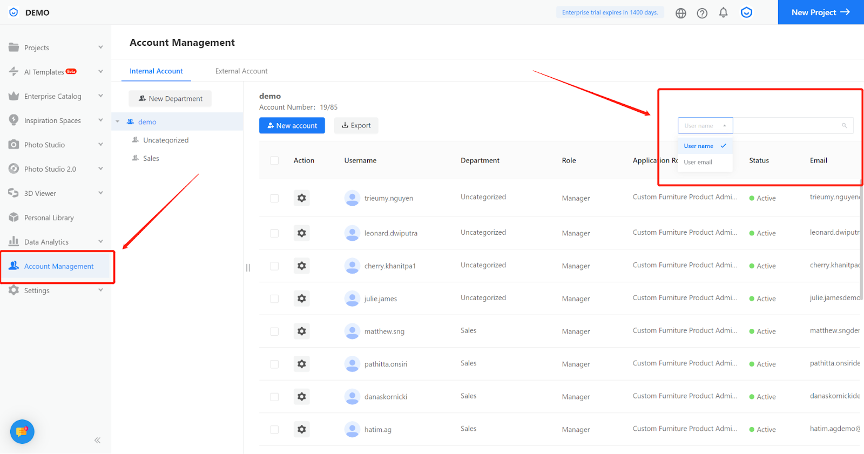Collapse sidebar with double chevron icon
Image resolution: width=864 pixels, height=454 pixels.
click(x=97, y=440)
